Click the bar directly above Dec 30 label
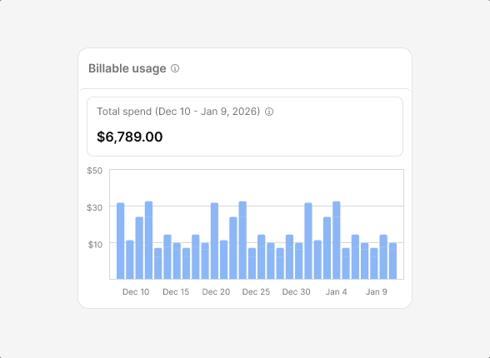Image resolution: width=490 pixels, height=358 pixels. click(x=298, y=261)
